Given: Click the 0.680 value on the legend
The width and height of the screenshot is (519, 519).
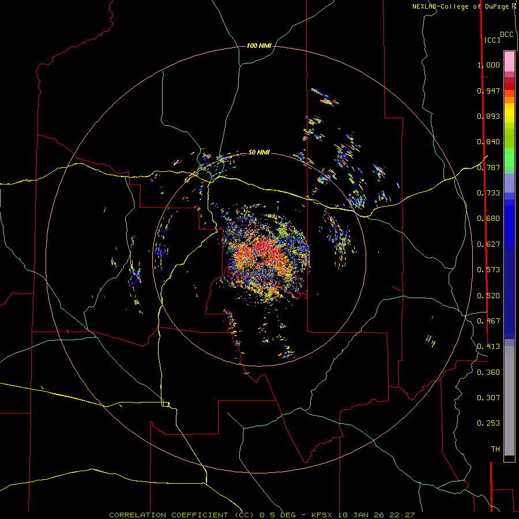Looking at the screenshot, I should (x=488, y=219).
